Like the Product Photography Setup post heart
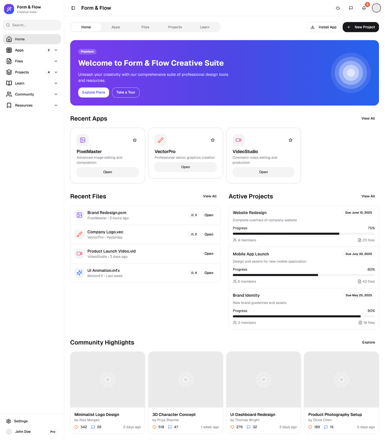The width and height of the screenshot is (385, 440). click(310, 427)
